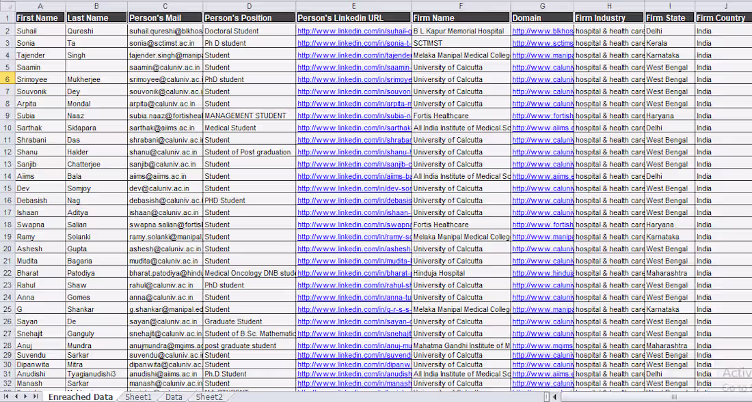This screenshot has width=752, height=402.
Task: Select cell 'Graduate Student'
Action: coord(250,321)
